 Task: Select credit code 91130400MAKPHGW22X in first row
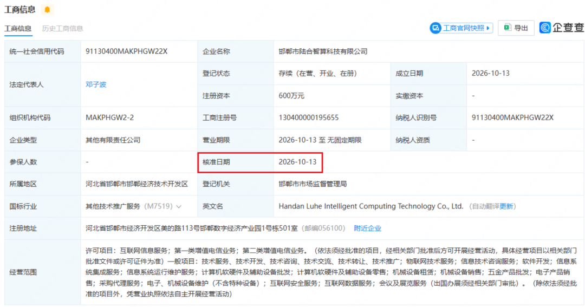(126, 51)
